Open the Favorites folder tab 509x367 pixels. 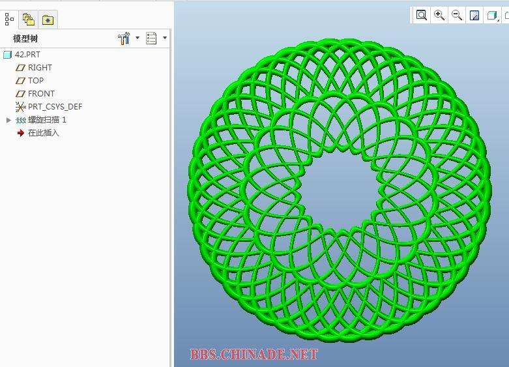(48, 20)
